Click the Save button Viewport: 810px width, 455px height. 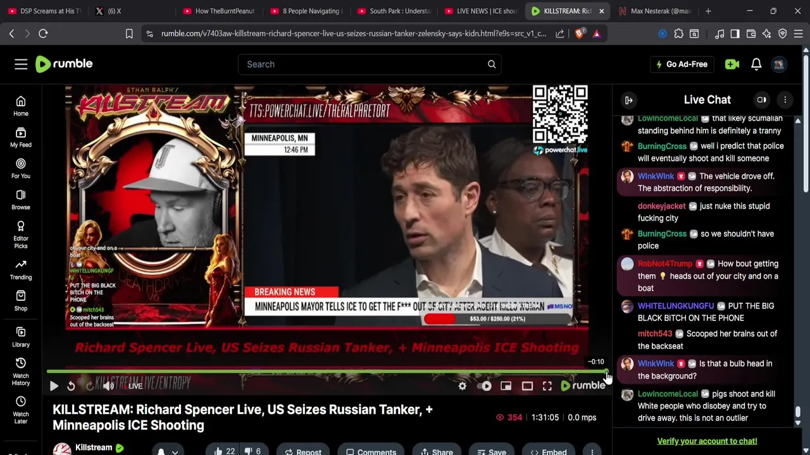pos(492,451)
